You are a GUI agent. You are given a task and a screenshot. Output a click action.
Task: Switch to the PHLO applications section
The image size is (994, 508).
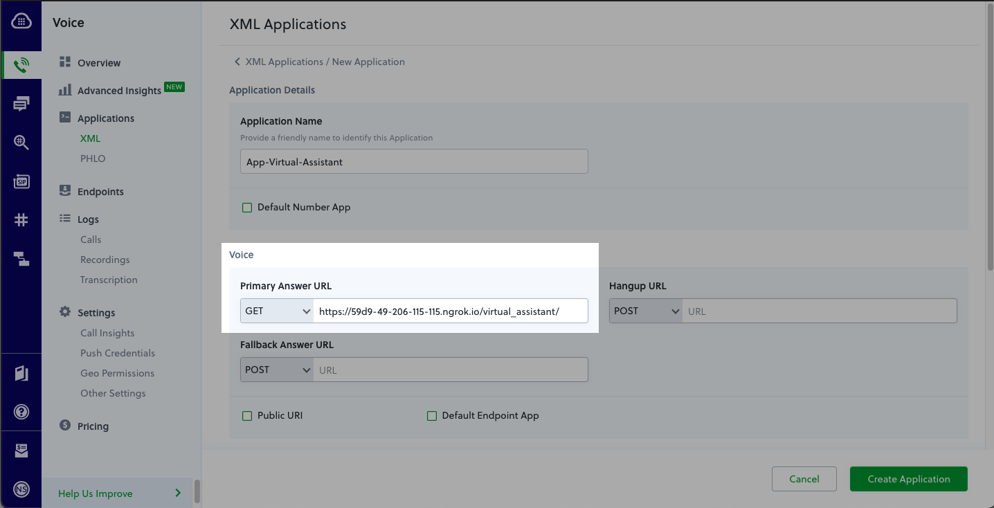tap(92, 158)
